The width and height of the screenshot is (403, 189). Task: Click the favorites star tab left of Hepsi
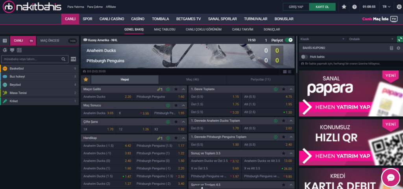point(86,79)
